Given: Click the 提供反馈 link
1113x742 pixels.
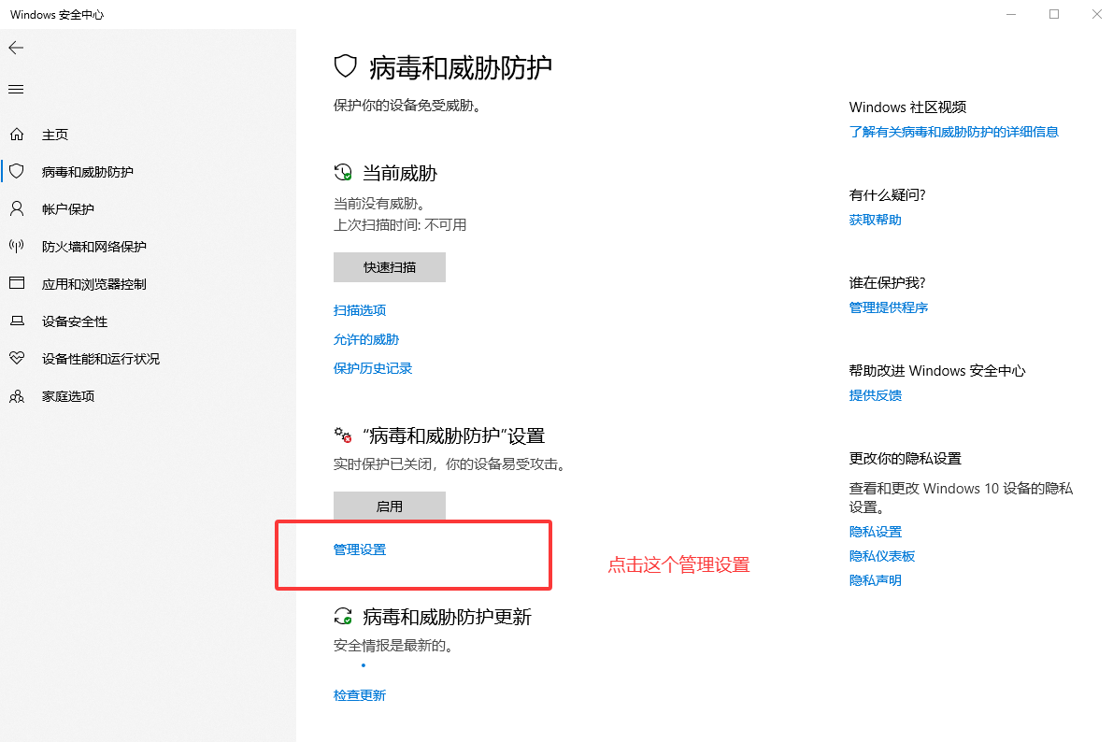Looking at the screenshot, I should pos(876,395).
